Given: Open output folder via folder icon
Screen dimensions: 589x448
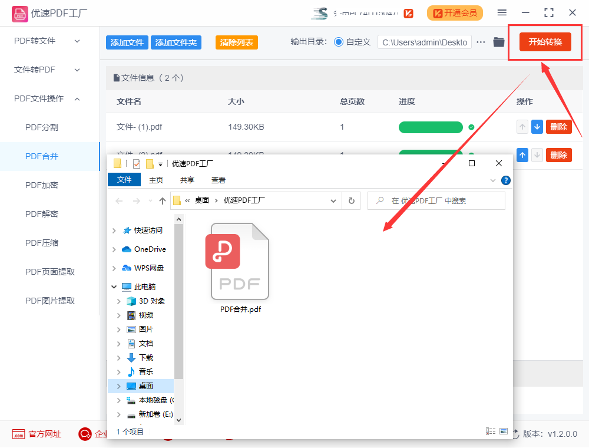Looking at the screenshot, I should (499, 42).
